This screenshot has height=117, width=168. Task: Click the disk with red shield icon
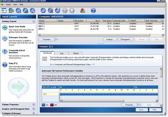[x=32, y=10]
